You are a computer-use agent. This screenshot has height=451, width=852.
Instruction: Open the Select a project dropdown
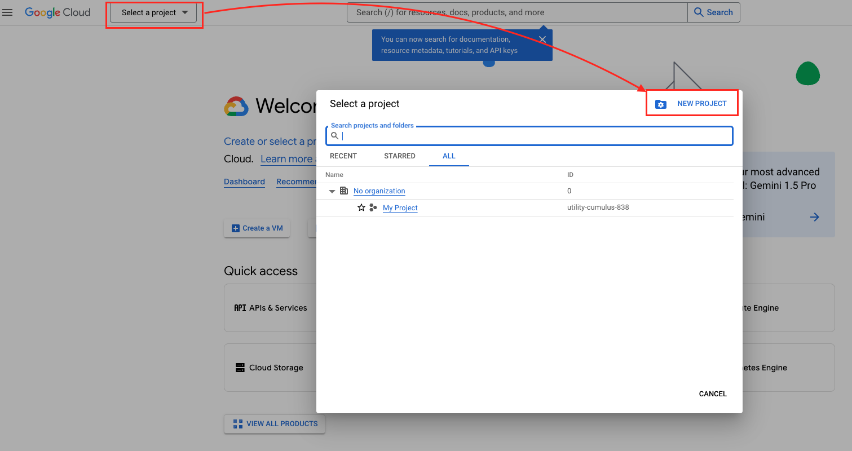pyautogui.click(x=153, y=12)
